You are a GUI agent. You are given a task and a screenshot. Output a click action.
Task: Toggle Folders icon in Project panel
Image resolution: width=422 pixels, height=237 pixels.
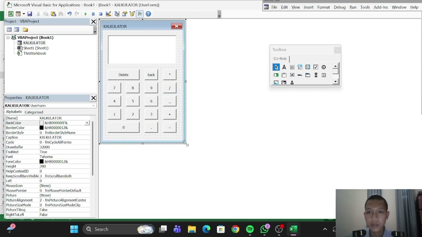pos(25,30)
